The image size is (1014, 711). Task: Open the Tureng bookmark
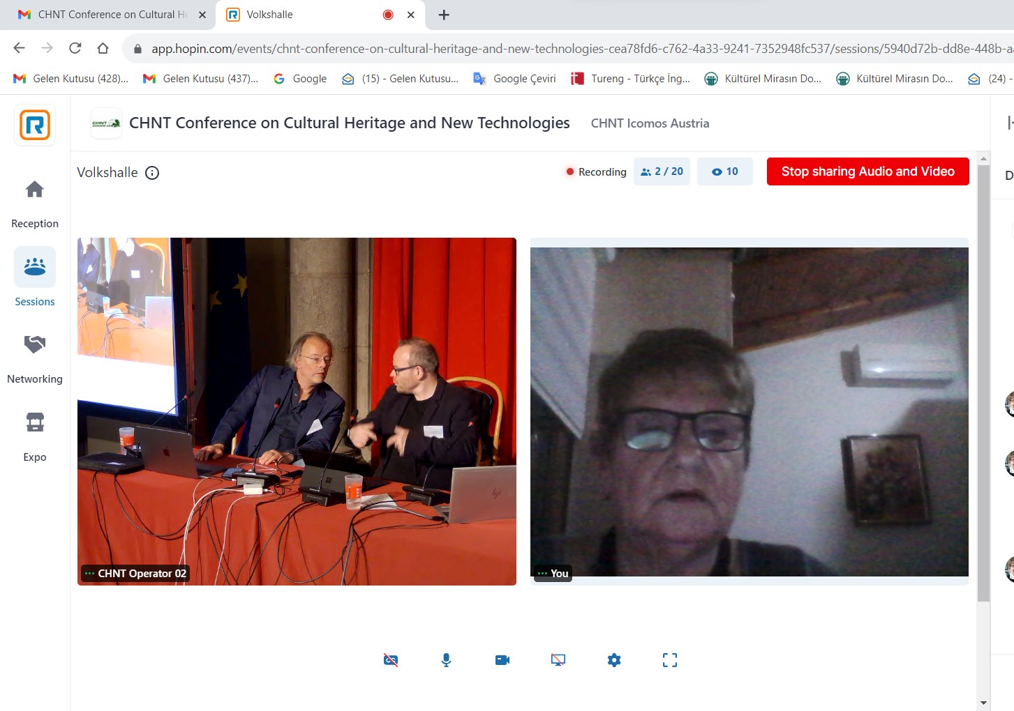631,79
